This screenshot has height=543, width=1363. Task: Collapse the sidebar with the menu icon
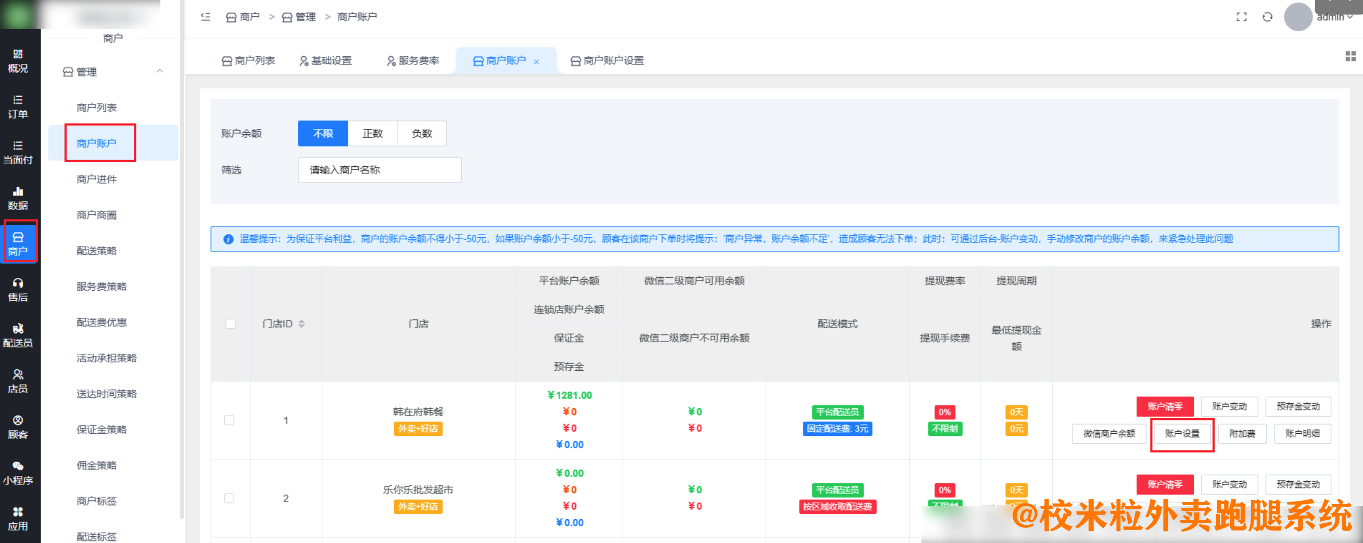pos(206,17)
